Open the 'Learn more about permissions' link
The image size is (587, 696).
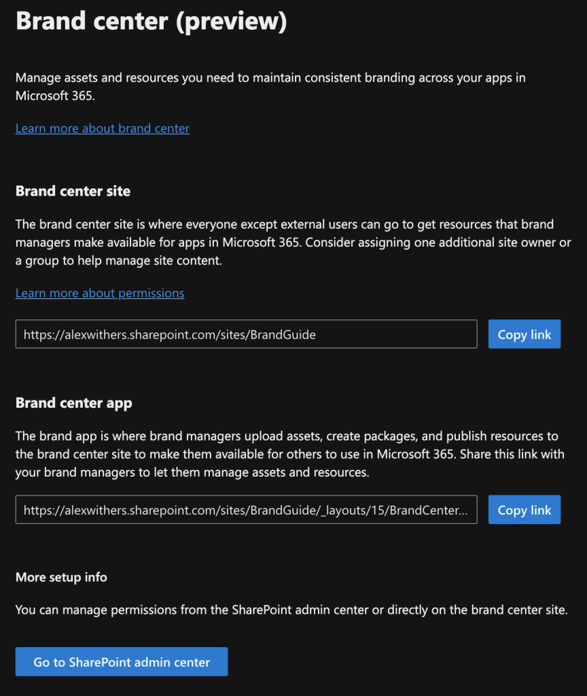click(x=100, y=293)
